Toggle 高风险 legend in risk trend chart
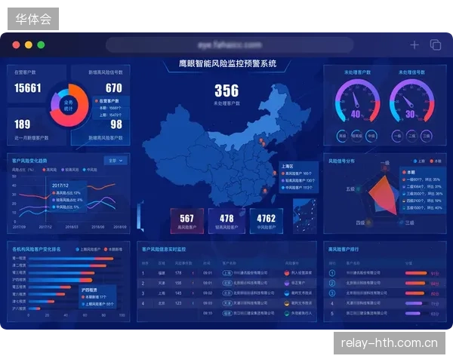This screenshot has height=362, width=453. point(50,170)
